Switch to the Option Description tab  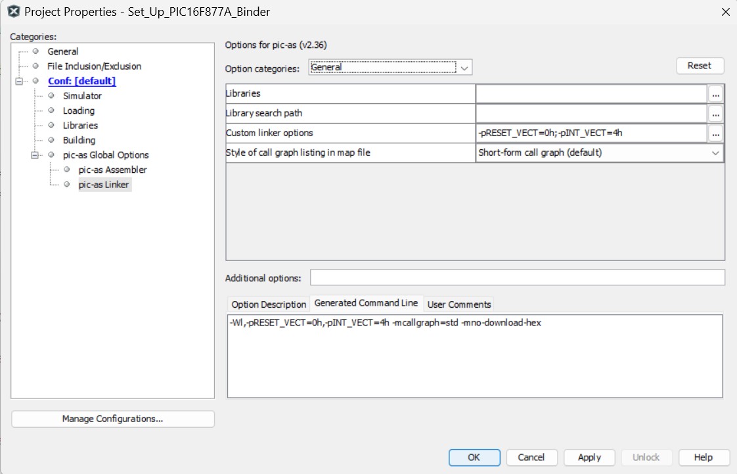[x=269, y=304]
